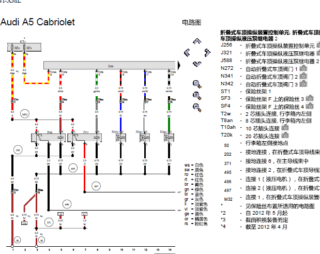Click the M32 connection circle in the diagram
This screenshot has height=254, width=320.
pyautogui.click(x=24, y=114)
